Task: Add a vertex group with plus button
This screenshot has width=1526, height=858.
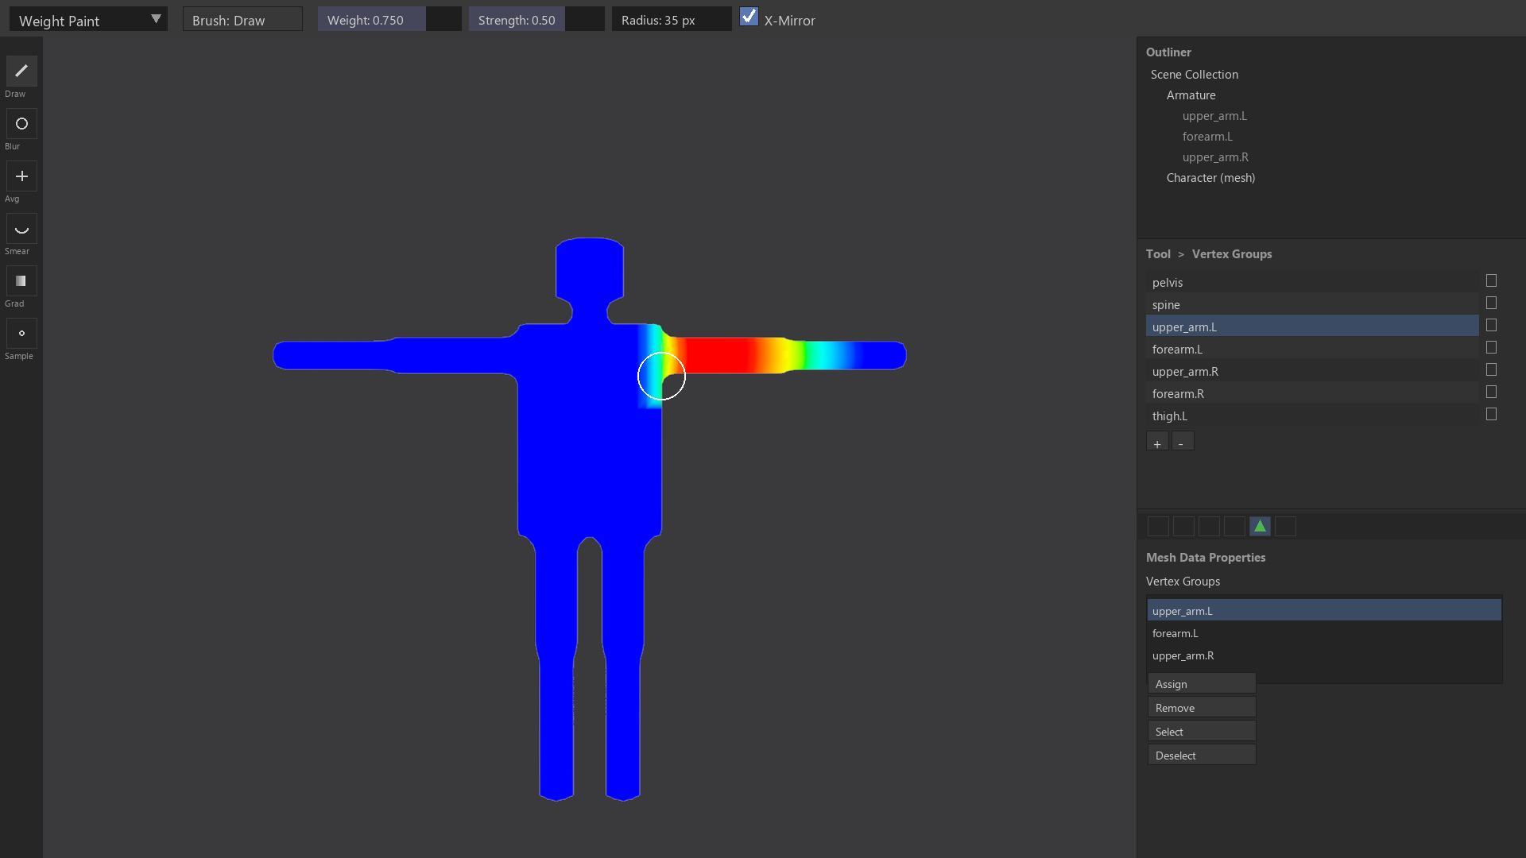Action: pyautogui.click(x=1157, y=442)
